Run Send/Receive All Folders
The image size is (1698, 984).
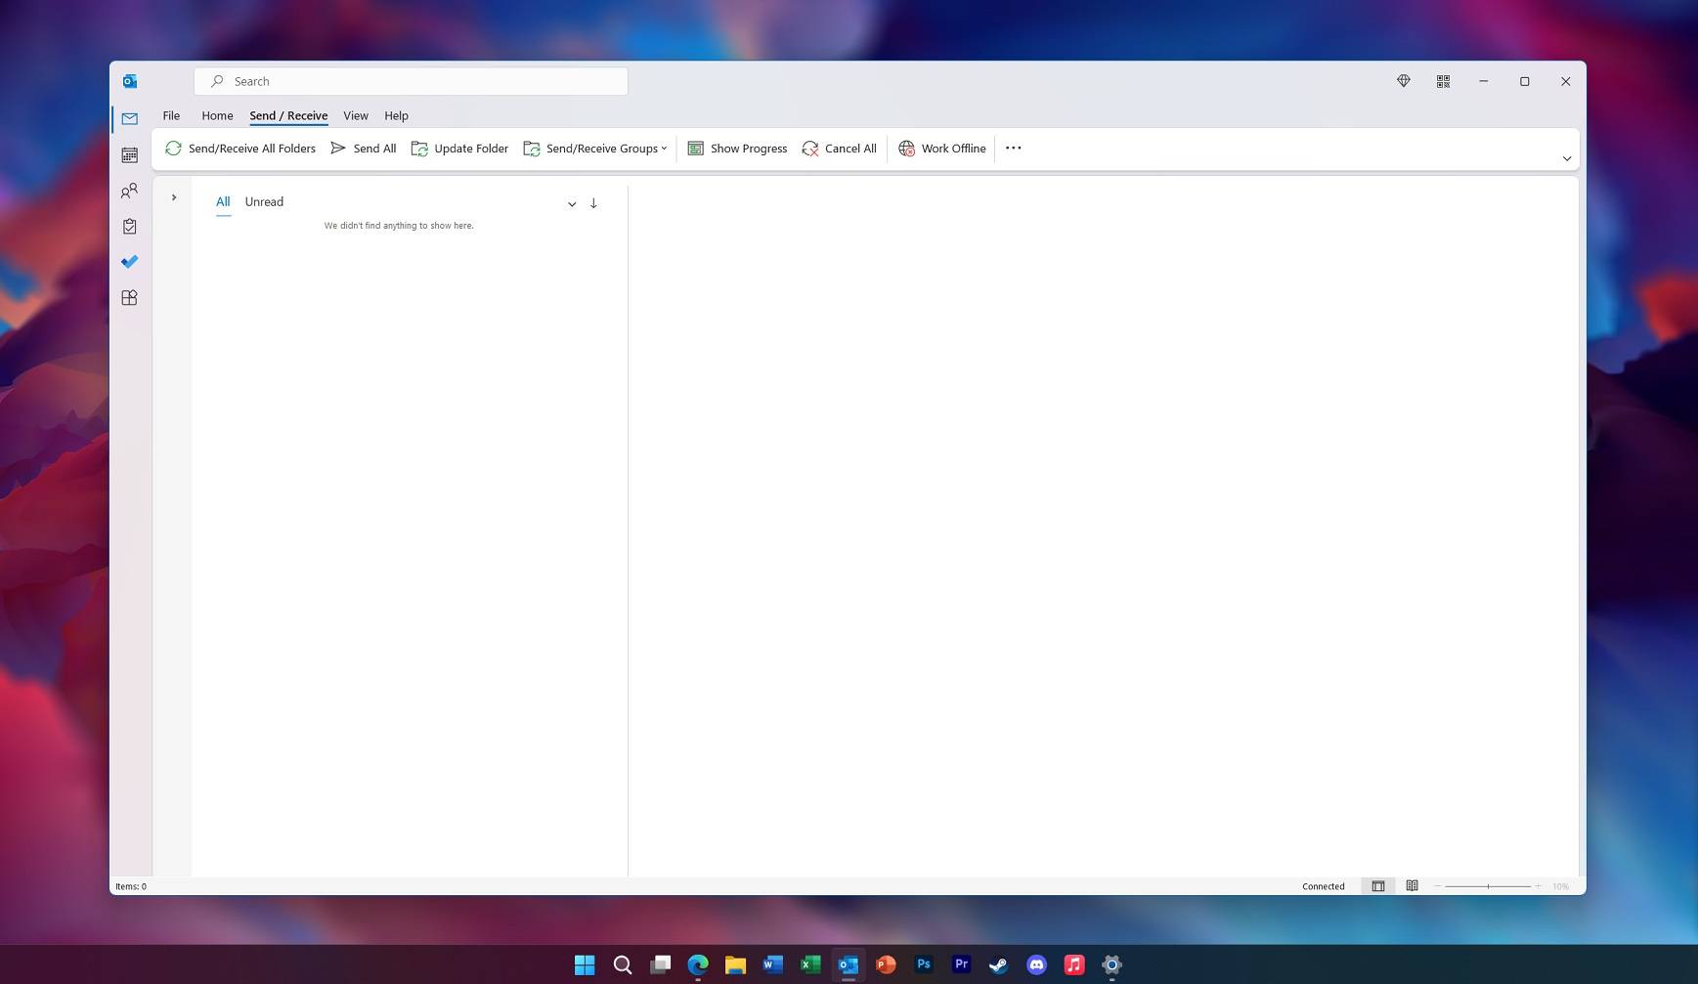click(240, 149)
